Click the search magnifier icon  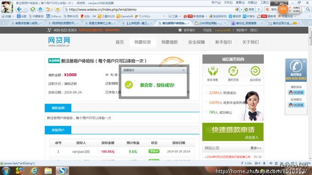pos(308,9)
